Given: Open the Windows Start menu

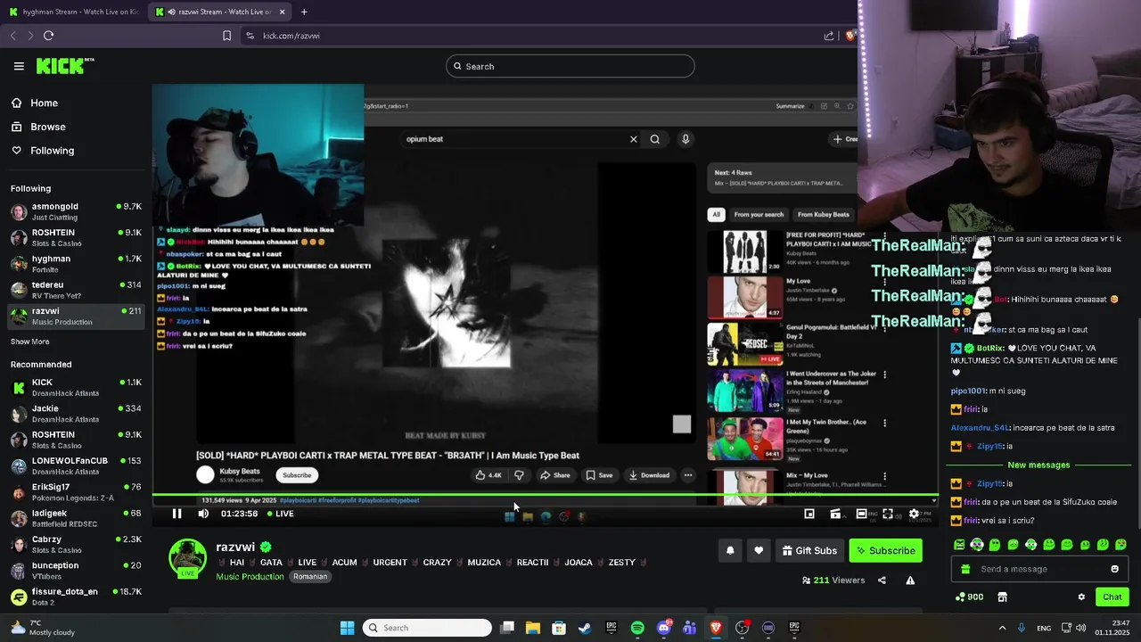Looking at the screenshot, I should (x=347, y=628).
